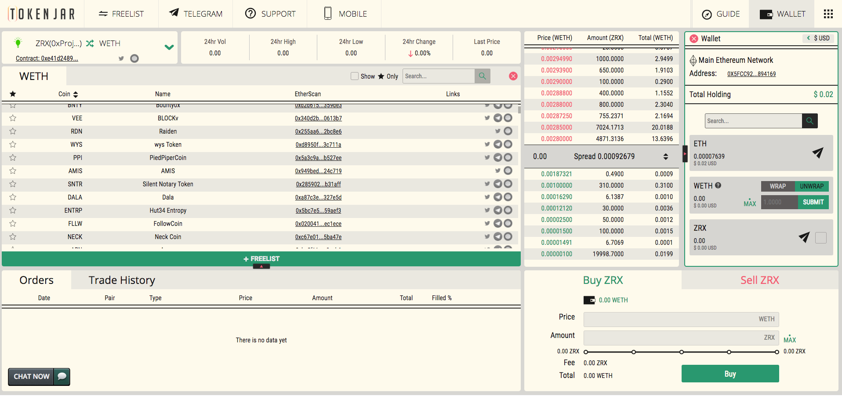Collapse side panel using dark arrow handle
The image size is (842, 396).
coord(685,154)
